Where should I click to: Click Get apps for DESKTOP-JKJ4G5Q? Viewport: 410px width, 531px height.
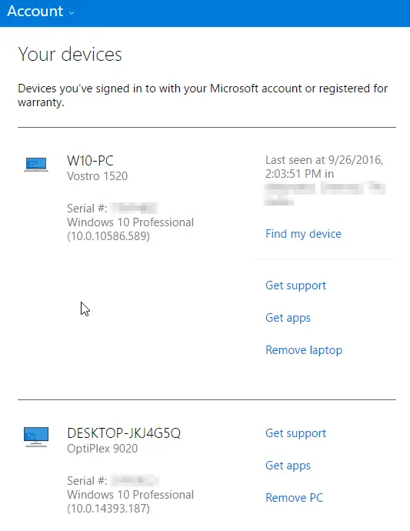coord(288,466)
